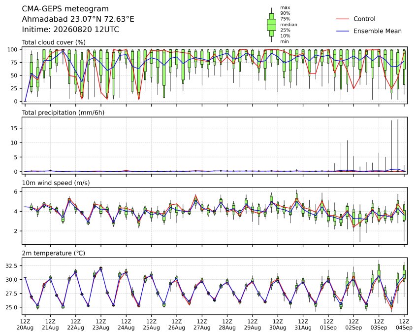Click the Initime 20260820 12UTC text
Screen dimensions: 418x336
70,30
